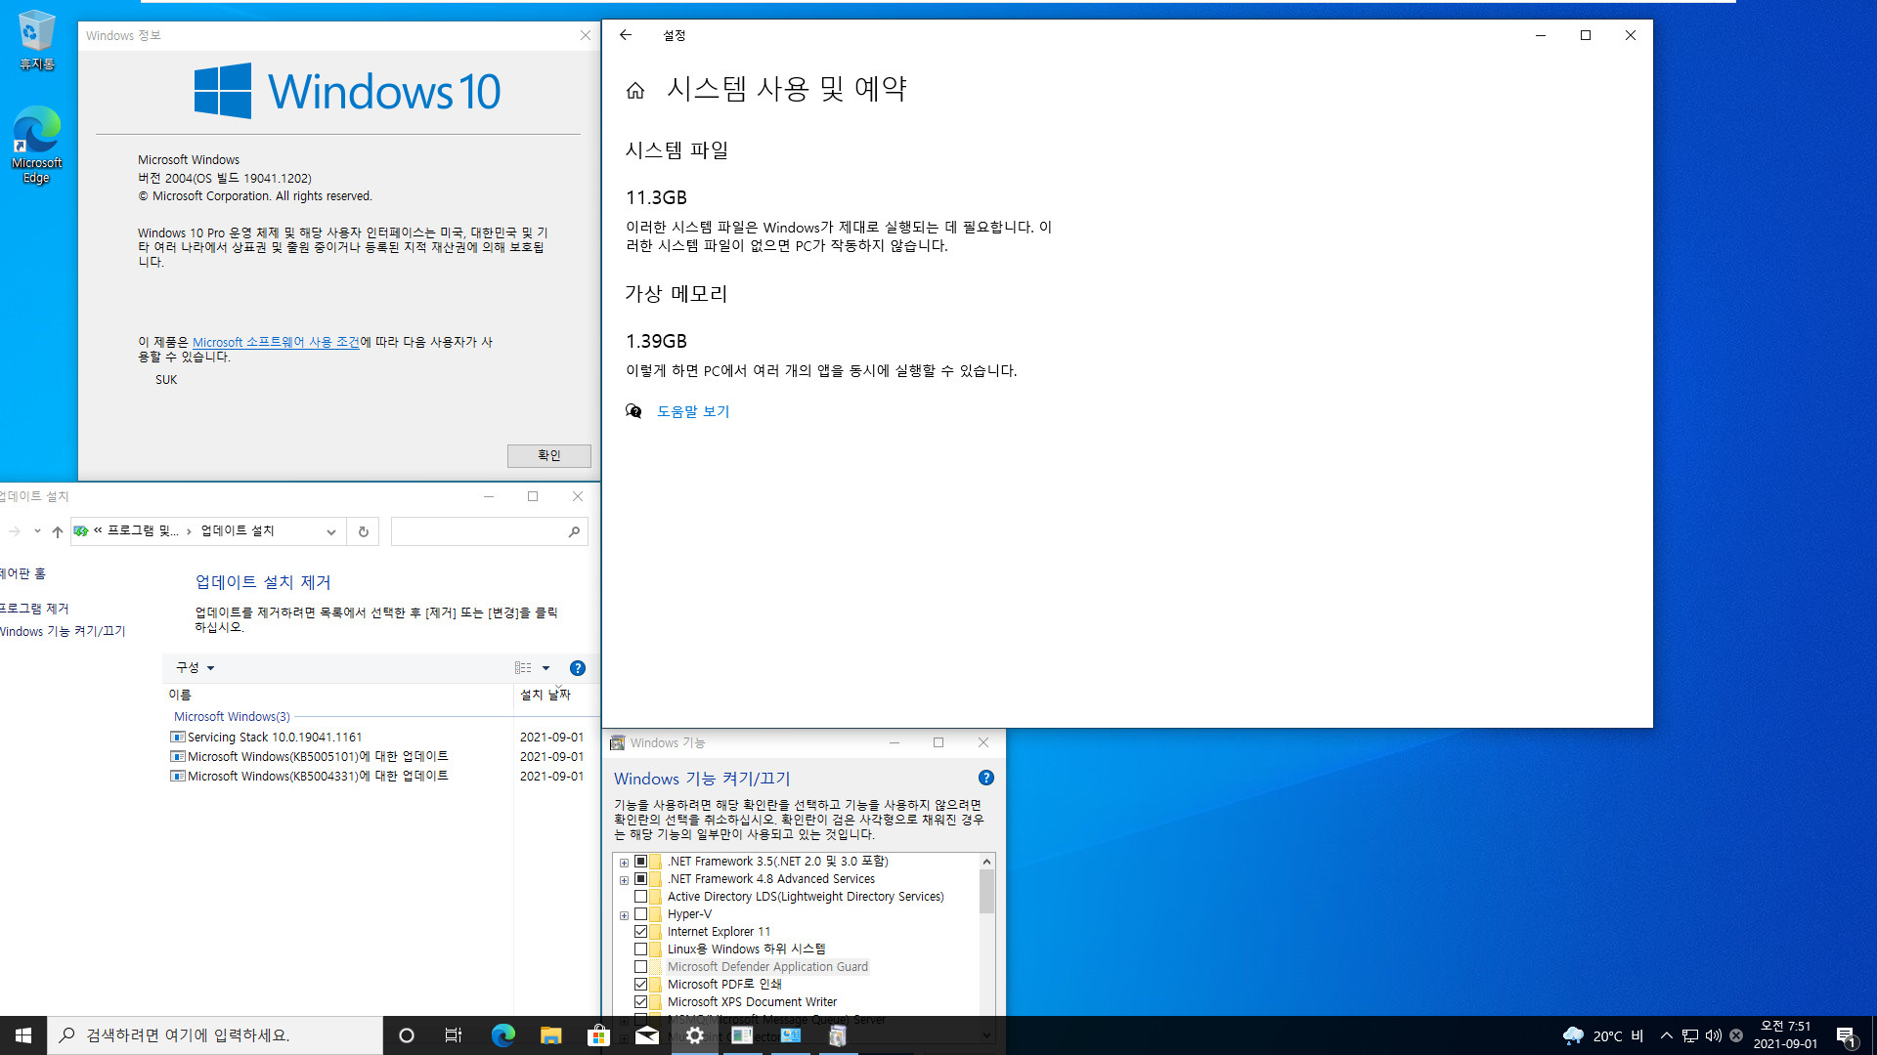1877x1055 pixels.
Task: Go up one level in the Installed Updates window
Action: [58, 531]
